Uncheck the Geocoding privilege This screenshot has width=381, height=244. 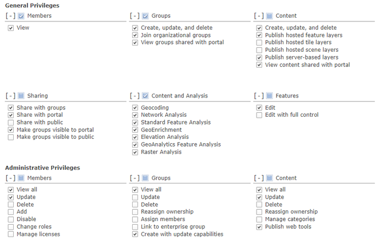(135, 108)
